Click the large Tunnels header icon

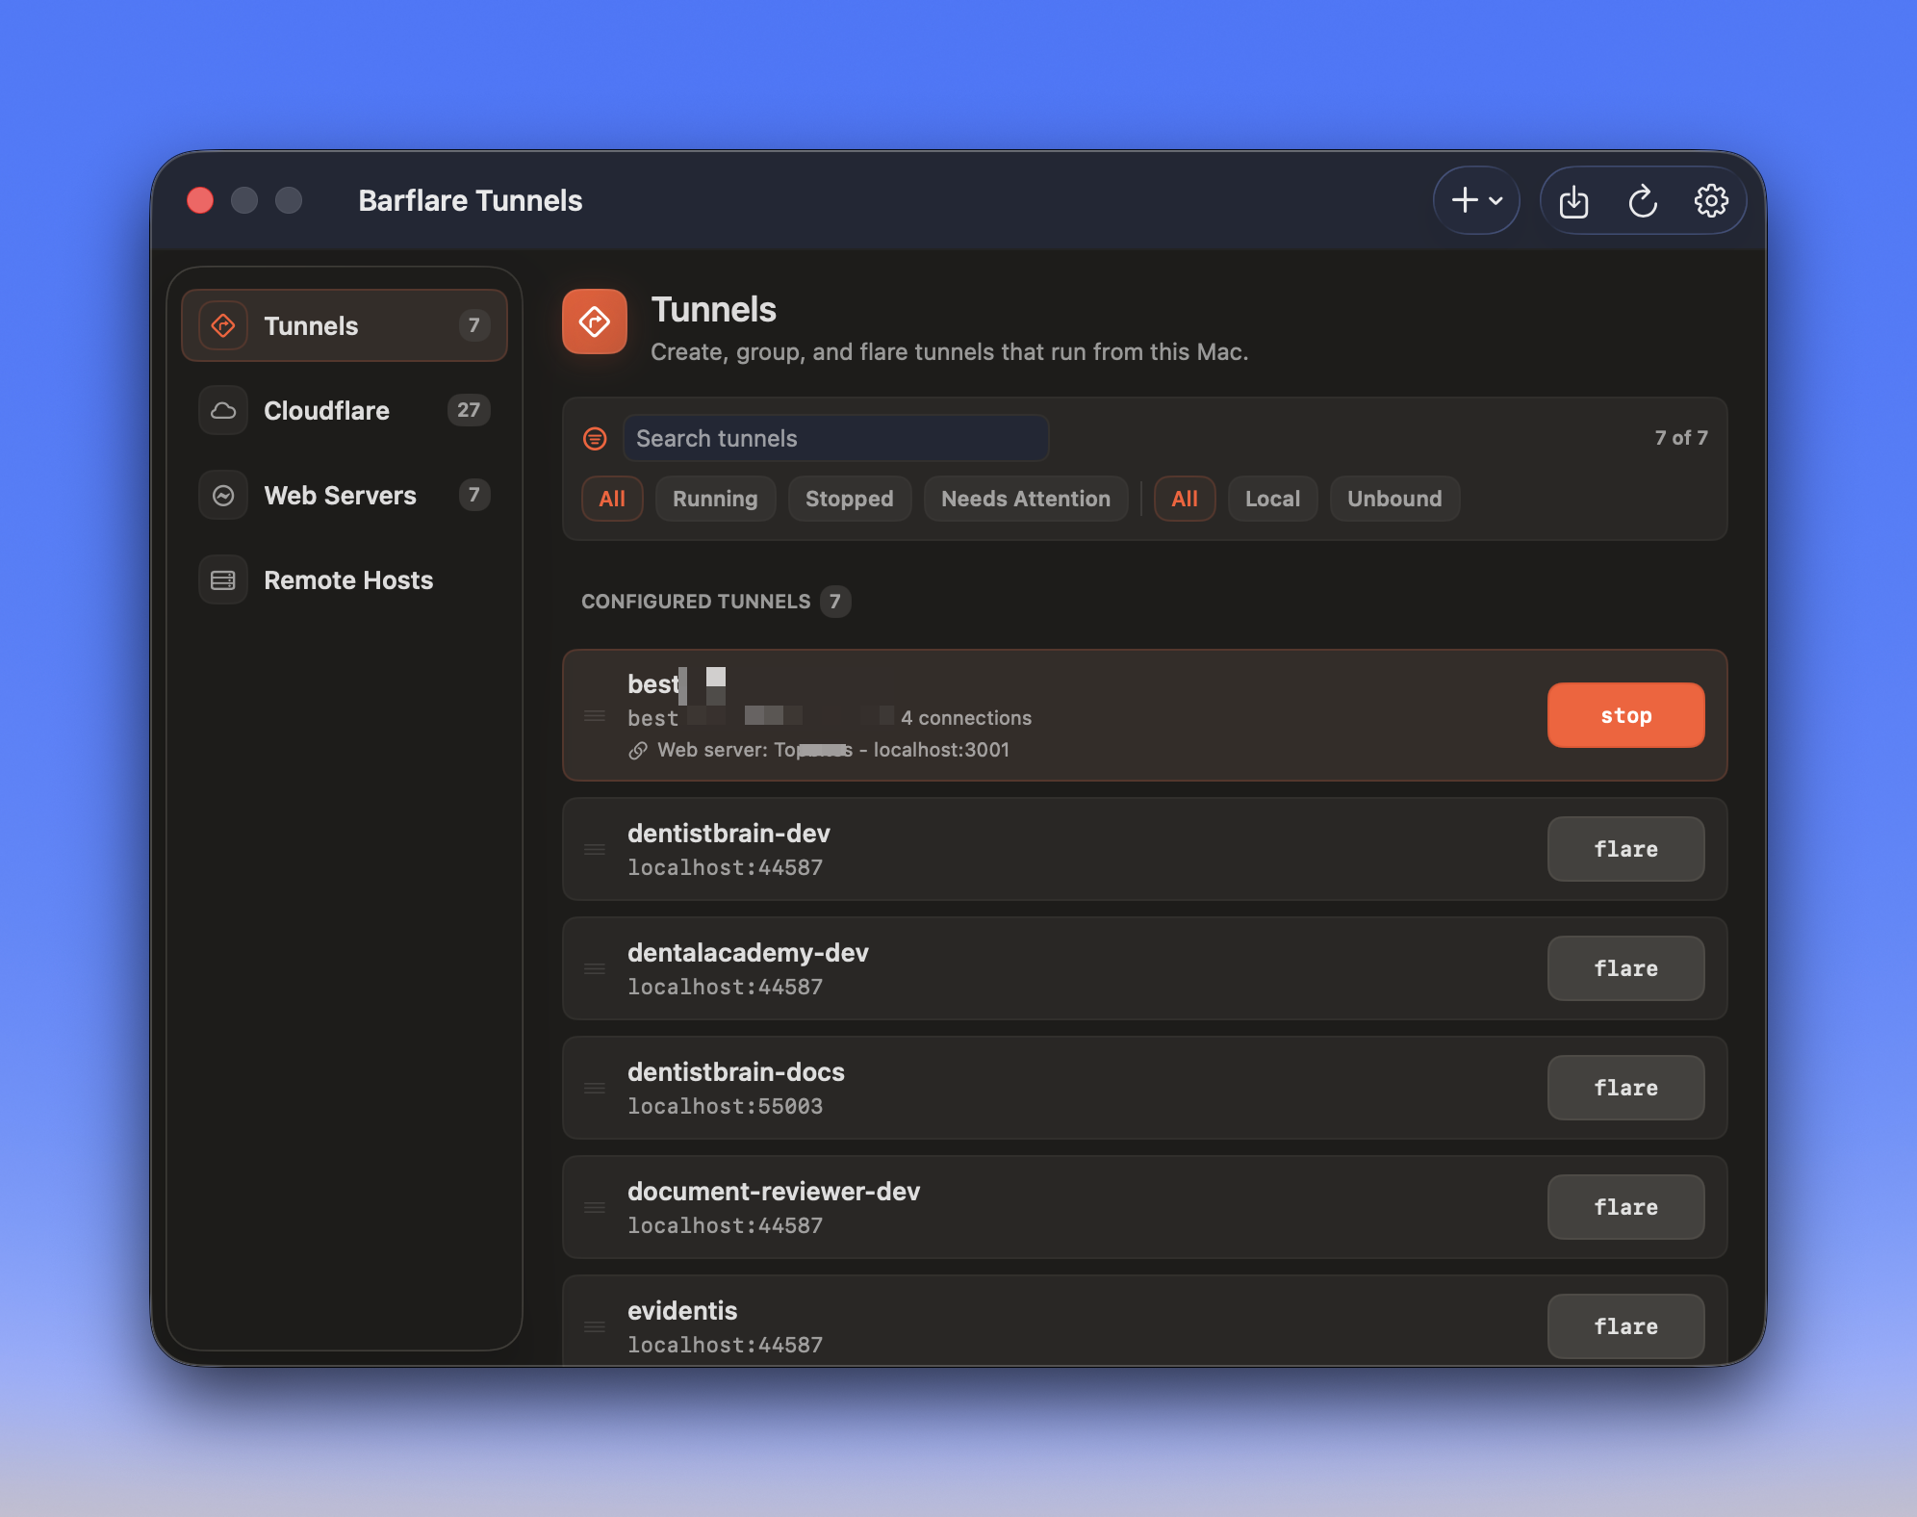(x=595, y=321)
